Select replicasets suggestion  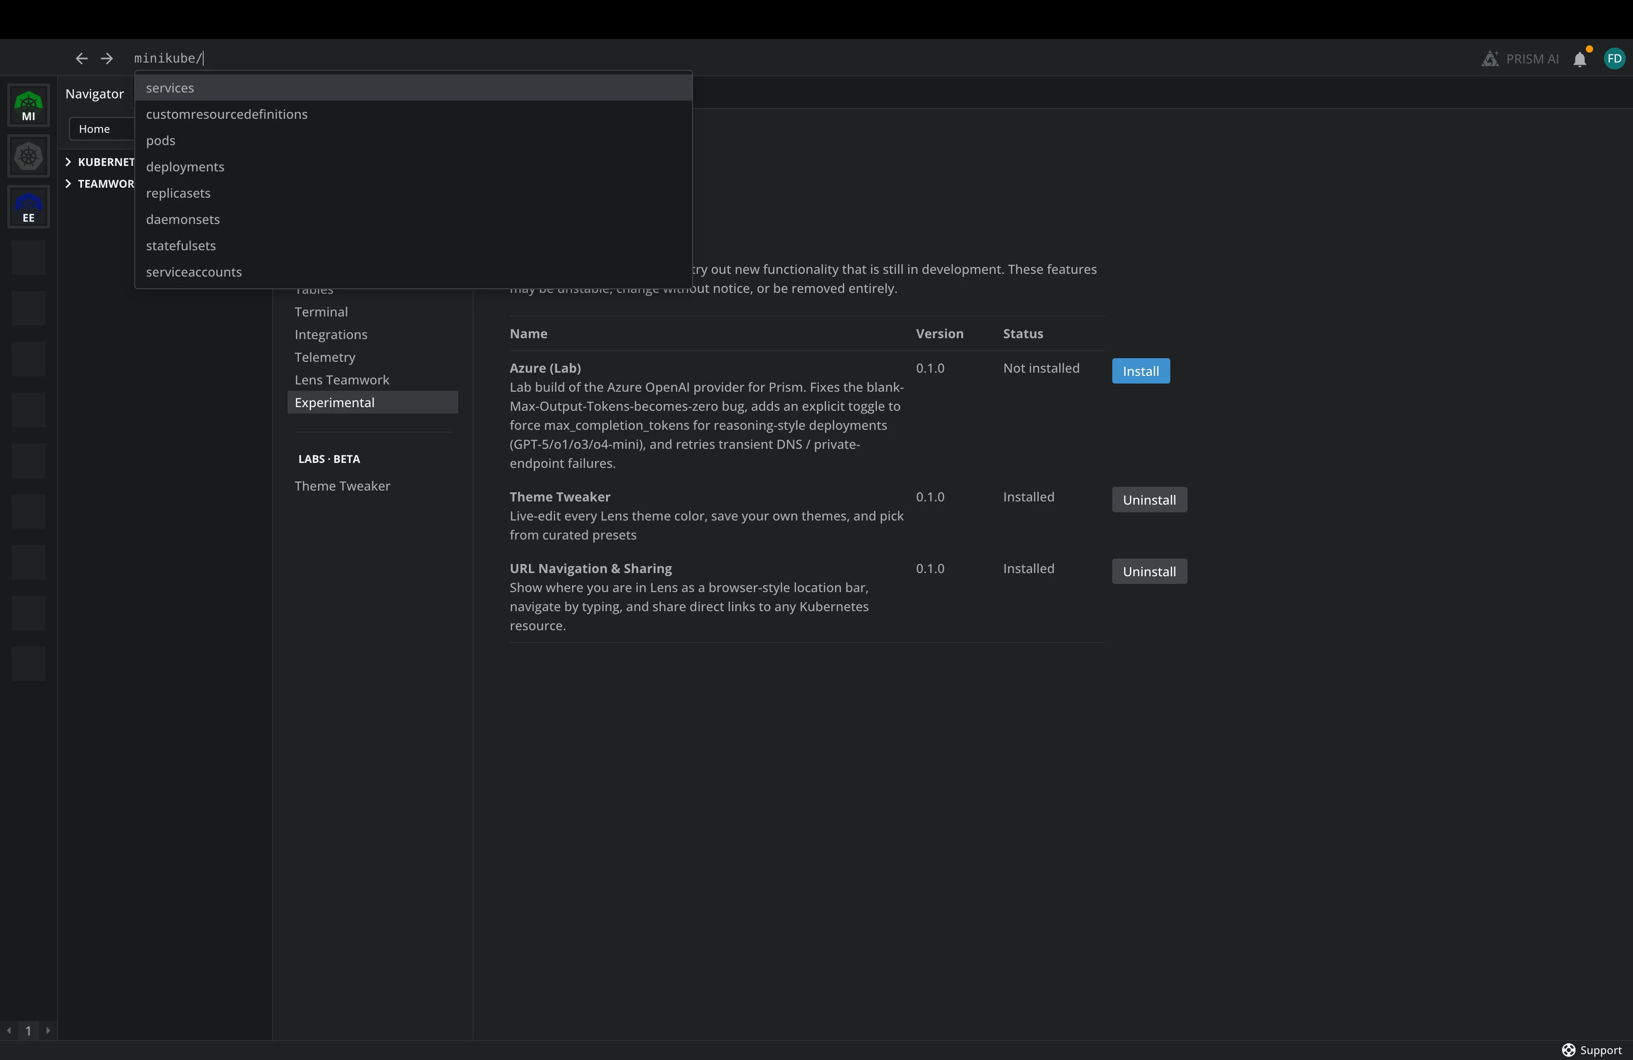413,193
